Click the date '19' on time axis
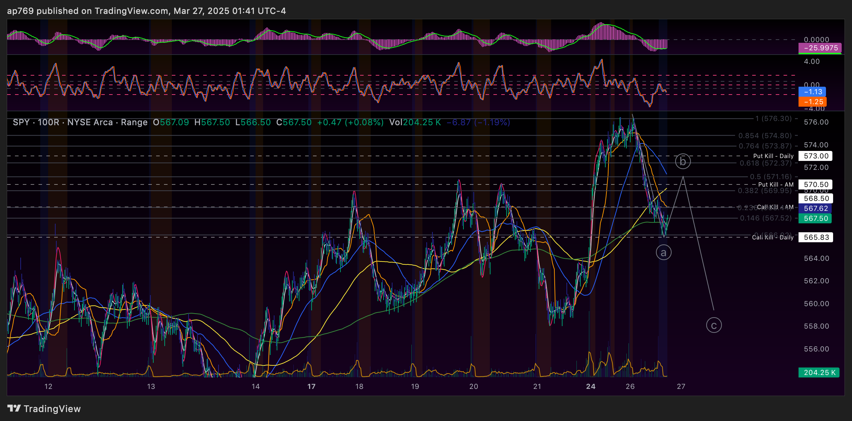 [415, 386]
